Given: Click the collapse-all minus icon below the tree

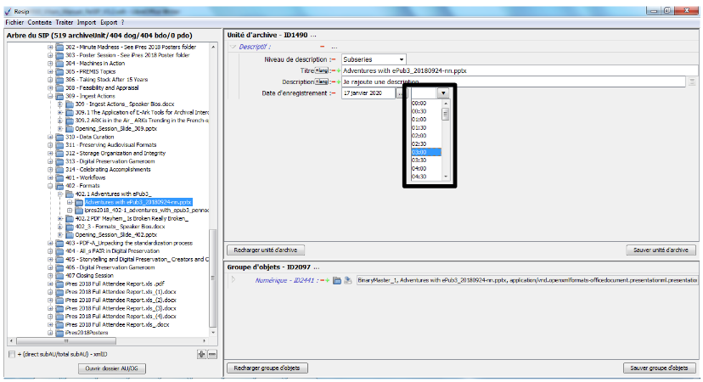Looking at the screenshot, I should 212,353.
